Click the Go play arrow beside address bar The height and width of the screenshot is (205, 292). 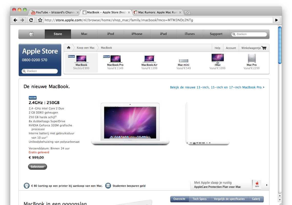277,20
